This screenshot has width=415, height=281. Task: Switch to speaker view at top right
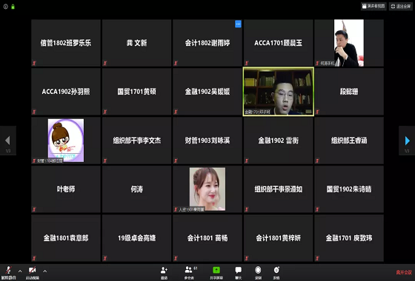[373, 6]
